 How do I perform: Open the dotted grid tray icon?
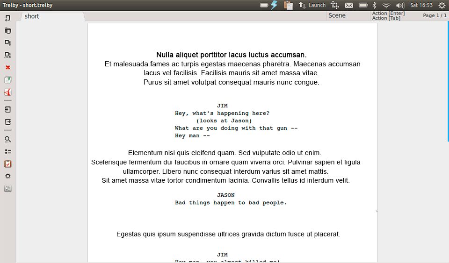click(x=334, y=5)
